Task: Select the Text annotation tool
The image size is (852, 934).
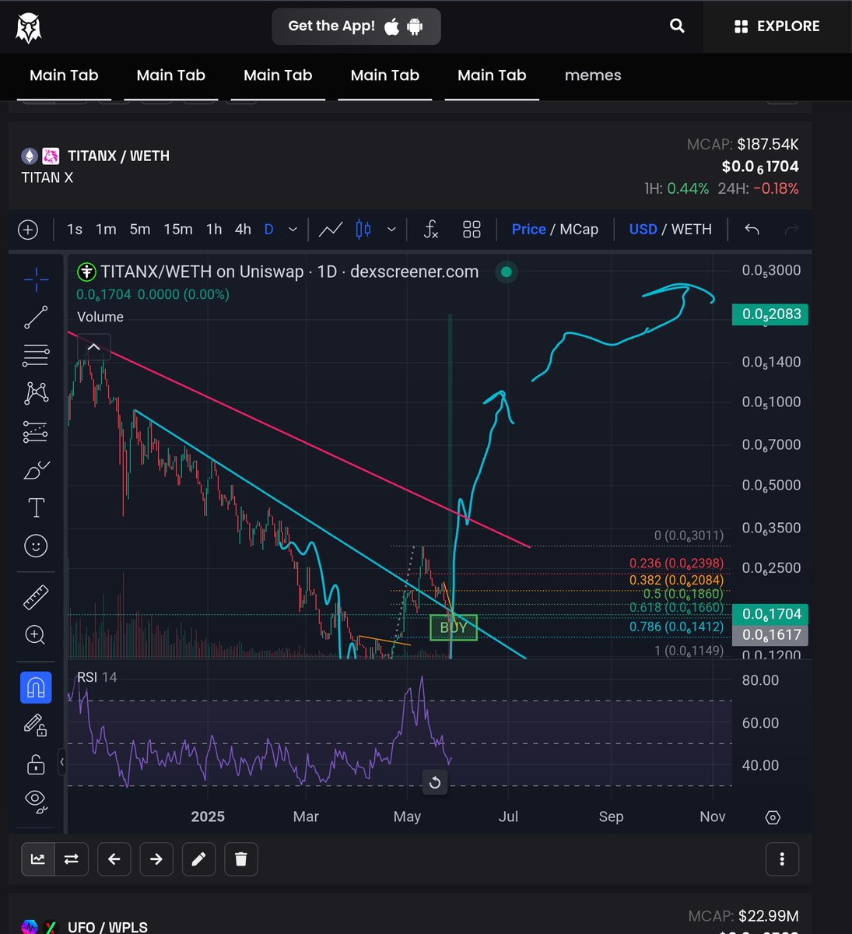Action: coord(35,507)
